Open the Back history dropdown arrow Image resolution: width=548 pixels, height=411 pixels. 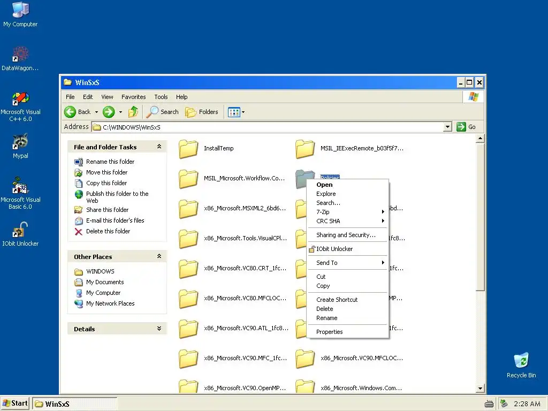(x=96, y=112)
